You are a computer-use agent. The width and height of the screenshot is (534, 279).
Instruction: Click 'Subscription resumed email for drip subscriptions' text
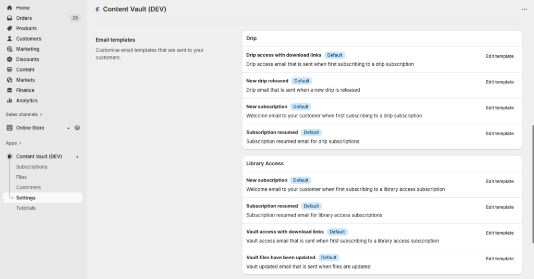click(x=303, y=141)
